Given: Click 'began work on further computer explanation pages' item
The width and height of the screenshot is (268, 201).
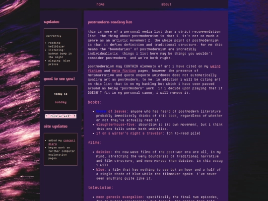Looking at the screenshot, I should point(62,153).
